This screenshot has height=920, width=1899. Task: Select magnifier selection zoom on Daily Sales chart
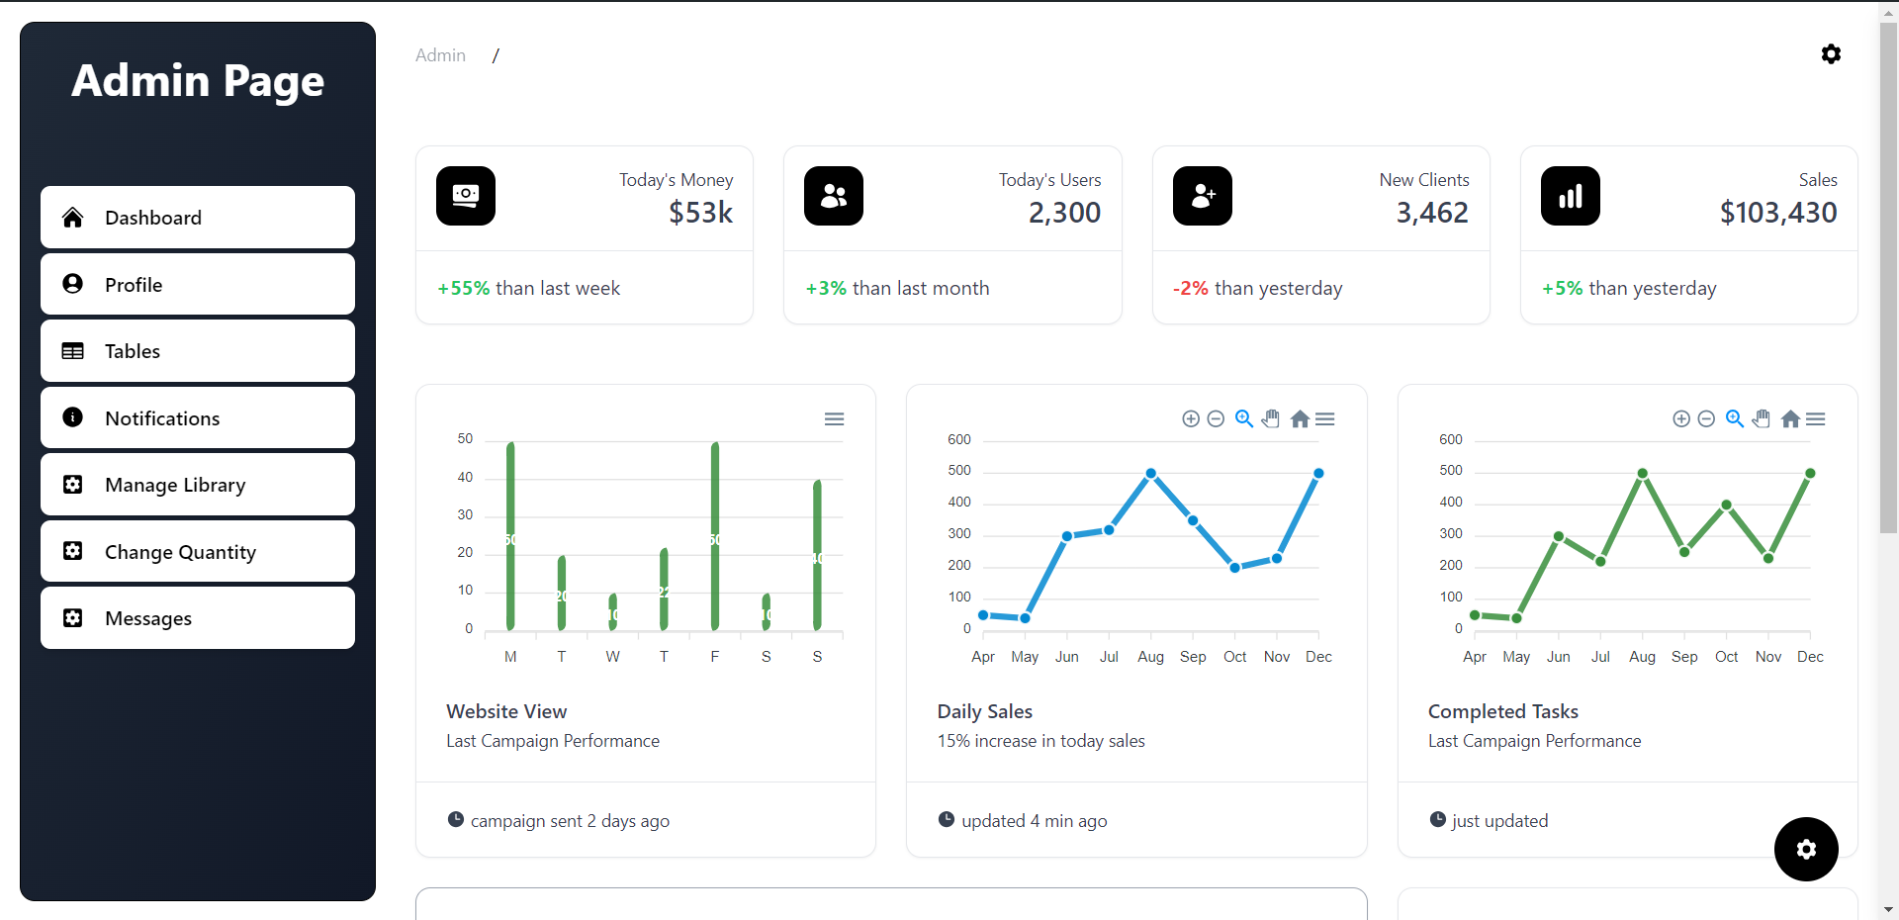click(x=1243, y=419)
